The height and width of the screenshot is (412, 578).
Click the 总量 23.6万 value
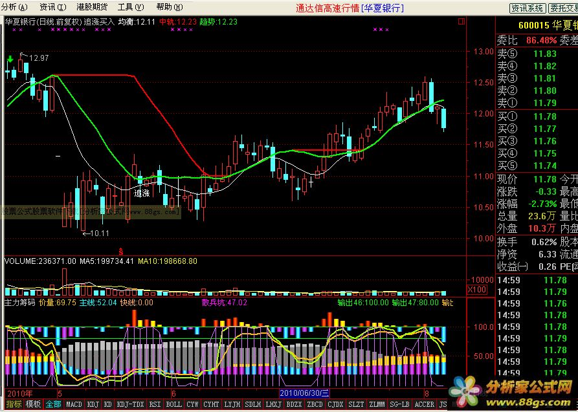(x=542, y=216)
